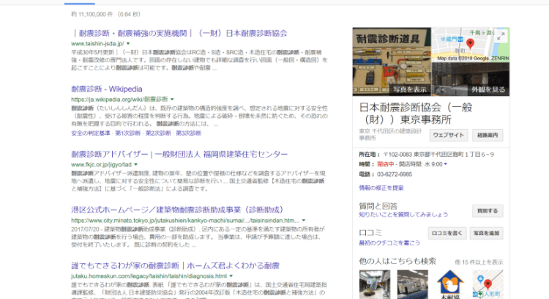The width and height of the screenshot is (549, 299).
Task: Open the 耐震診断 - Wikipedia result
Action: pyautogui.click(x=107, y=89)
